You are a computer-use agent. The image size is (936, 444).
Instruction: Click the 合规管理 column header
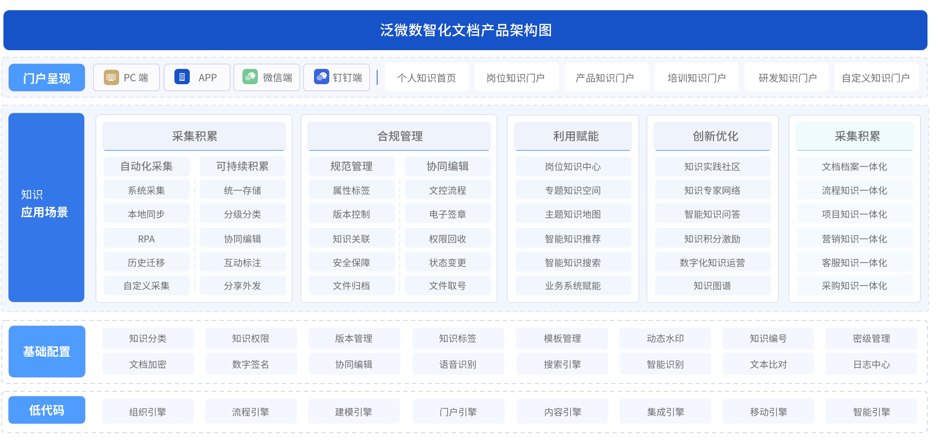400,136
